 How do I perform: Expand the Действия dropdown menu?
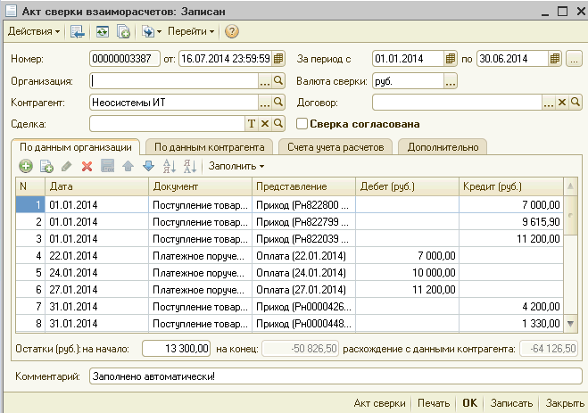click(34, 31)
